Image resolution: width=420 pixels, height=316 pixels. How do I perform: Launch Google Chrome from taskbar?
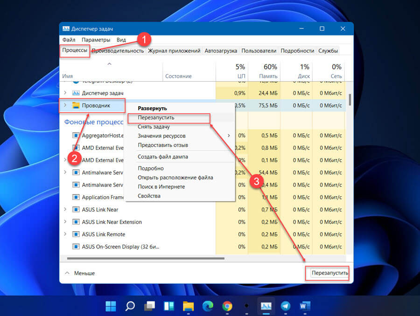coord(227,306)
